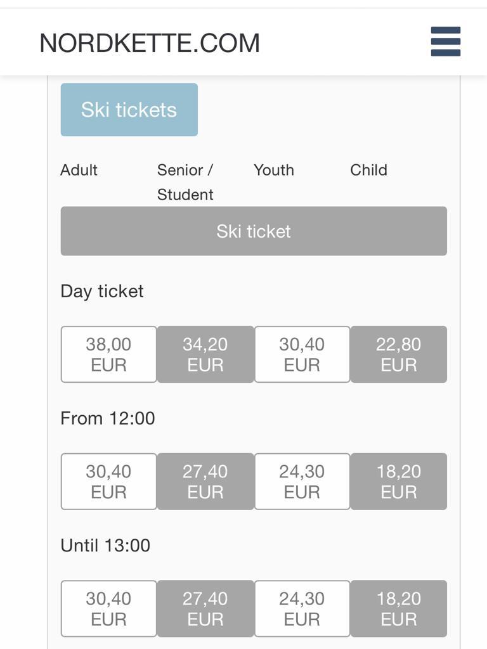
Task: Click the Senior / Student column header
Action: coord(185,182)
